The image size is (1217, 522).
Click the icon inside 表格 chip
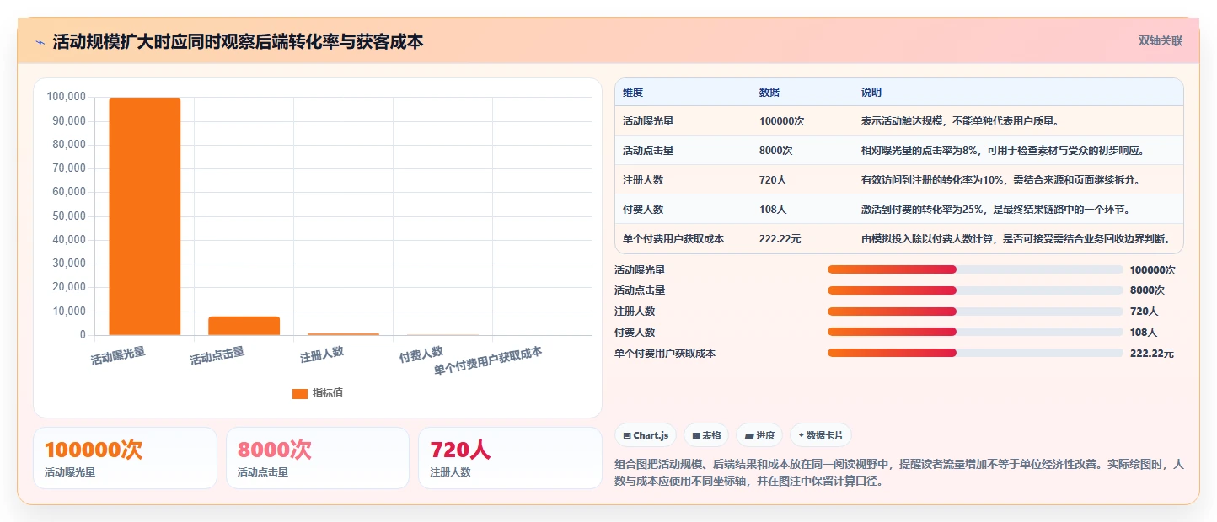click(x=696, y=436)
